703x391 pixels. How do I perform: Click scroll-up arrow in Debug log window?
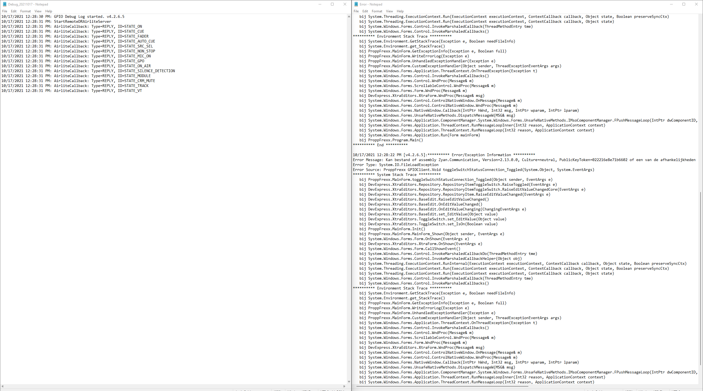(349, 16)
